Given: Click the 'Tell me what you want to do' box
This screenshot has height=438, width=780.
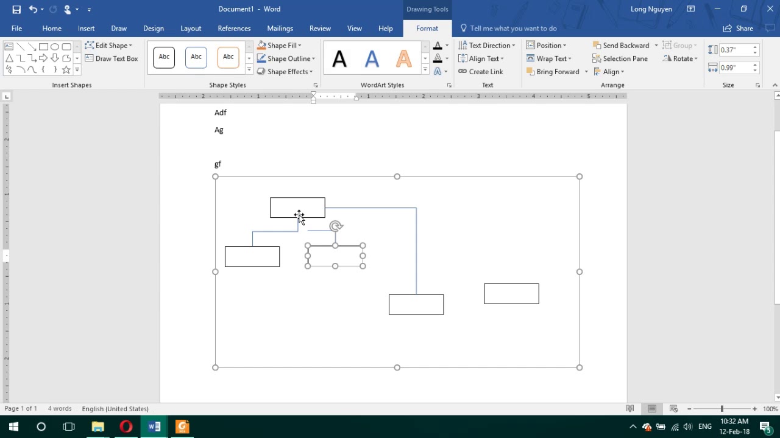Looking at the screenshot, I should 513,29.
